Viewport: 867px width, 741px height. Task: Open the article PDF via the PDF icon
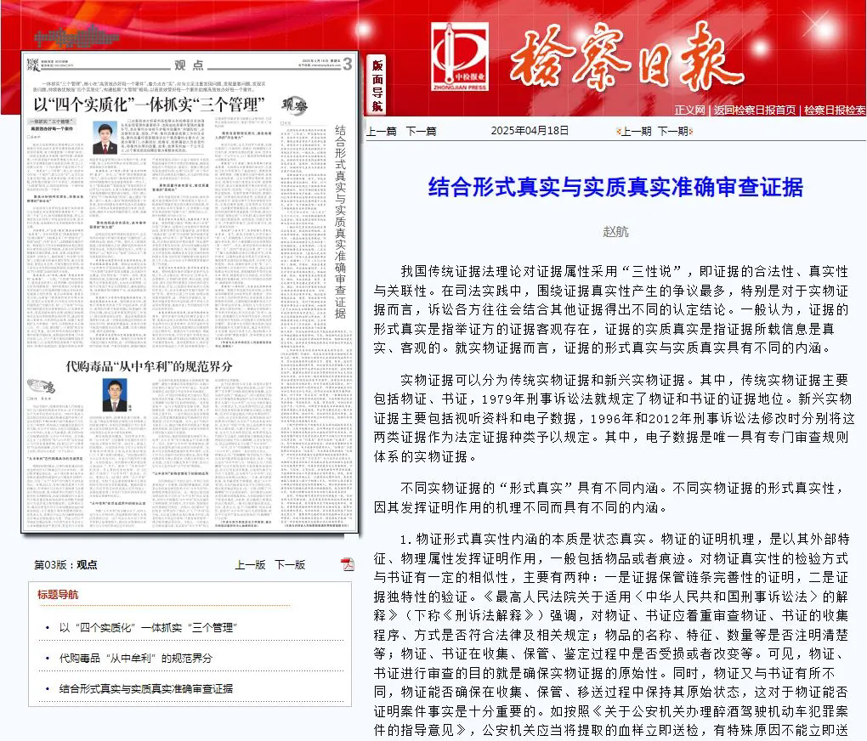[347, 564]
